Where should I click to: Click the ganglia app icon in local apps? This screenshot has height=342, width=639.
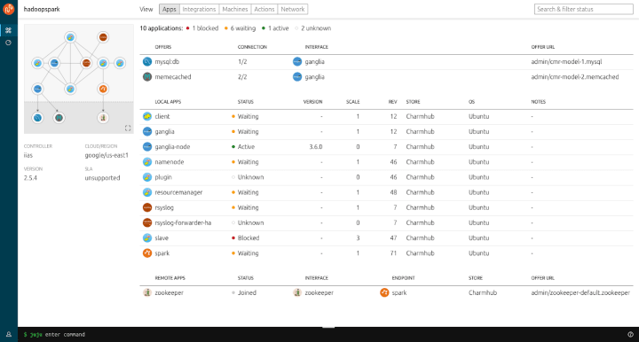(x=147, y=131)
